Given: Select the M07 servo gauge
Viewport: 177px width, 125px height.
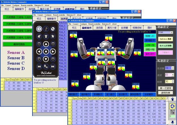Looking at the screenshot, I should (x=75, y=84).
